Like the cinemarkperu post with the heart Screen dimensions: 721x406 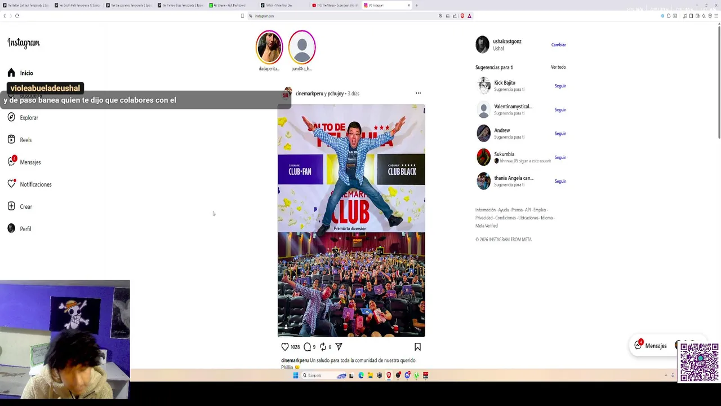[285, 347]
